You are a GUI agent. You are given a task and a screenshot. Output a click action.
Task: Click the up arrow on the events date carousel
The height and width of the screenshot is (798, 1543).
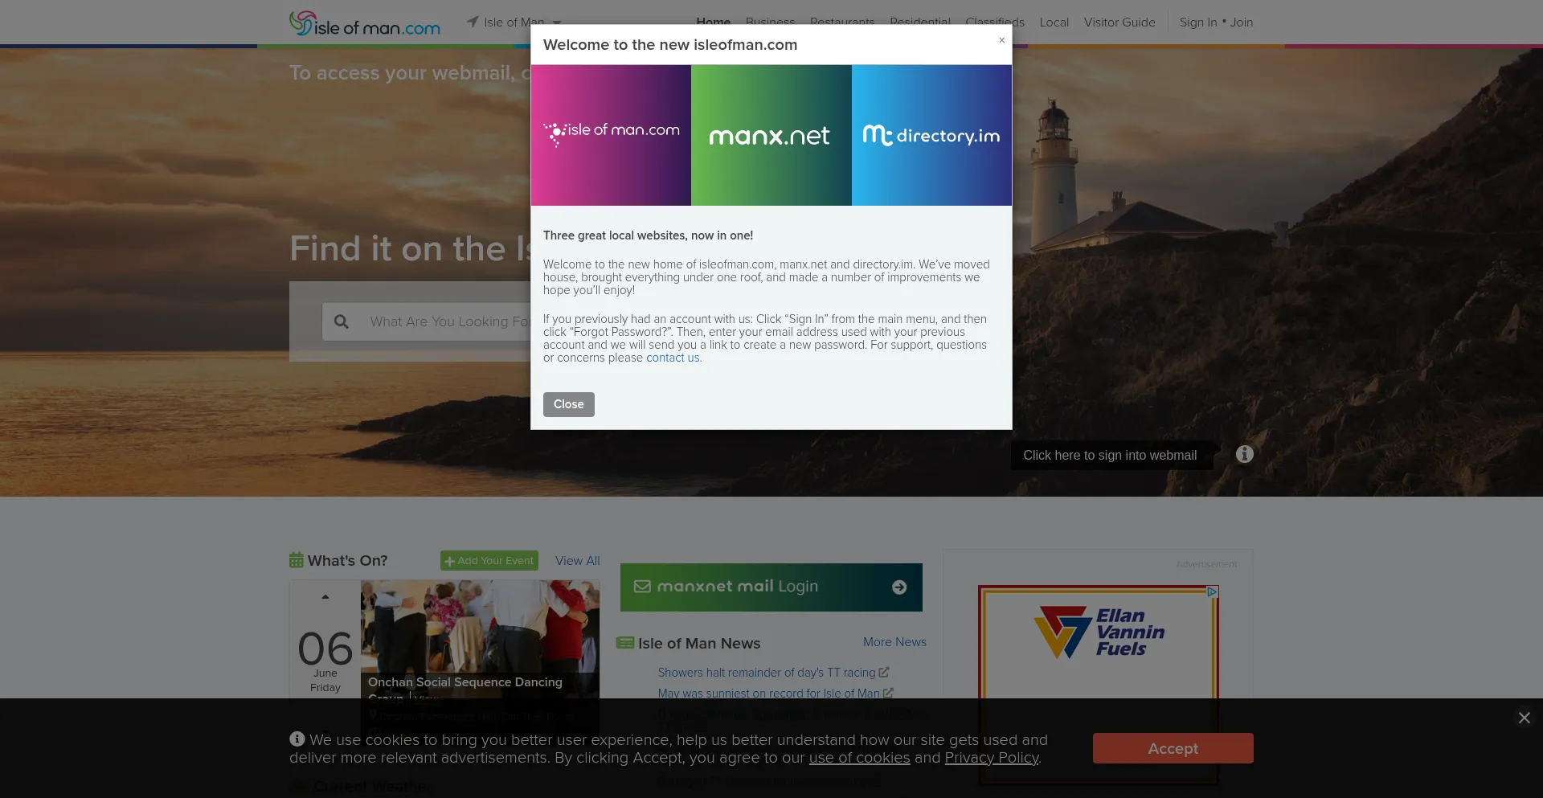pos(325,596)
